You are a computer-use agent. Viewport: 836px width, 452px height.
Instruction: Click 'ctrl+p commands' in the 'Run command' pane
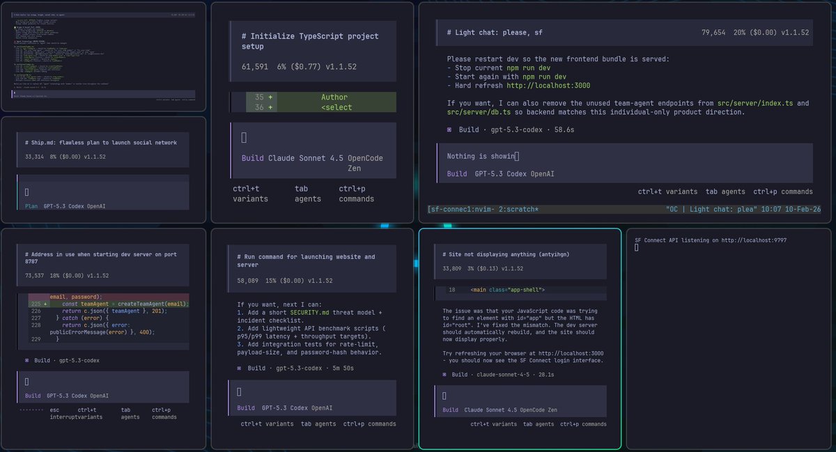click(370, 423)
